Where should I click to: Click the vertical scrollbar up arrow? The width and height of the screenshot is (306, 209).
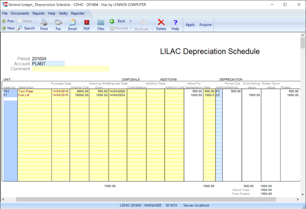[x=302, y=35]
